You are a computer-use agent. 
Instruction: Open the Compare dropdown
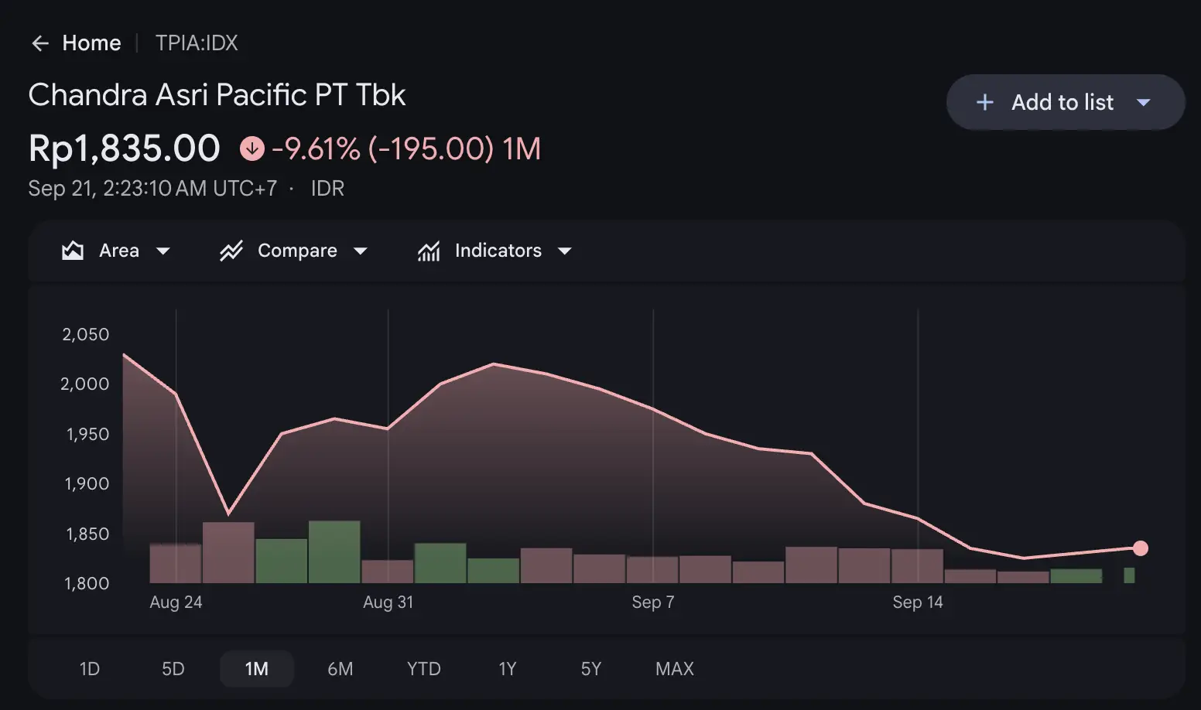(294, 251)
